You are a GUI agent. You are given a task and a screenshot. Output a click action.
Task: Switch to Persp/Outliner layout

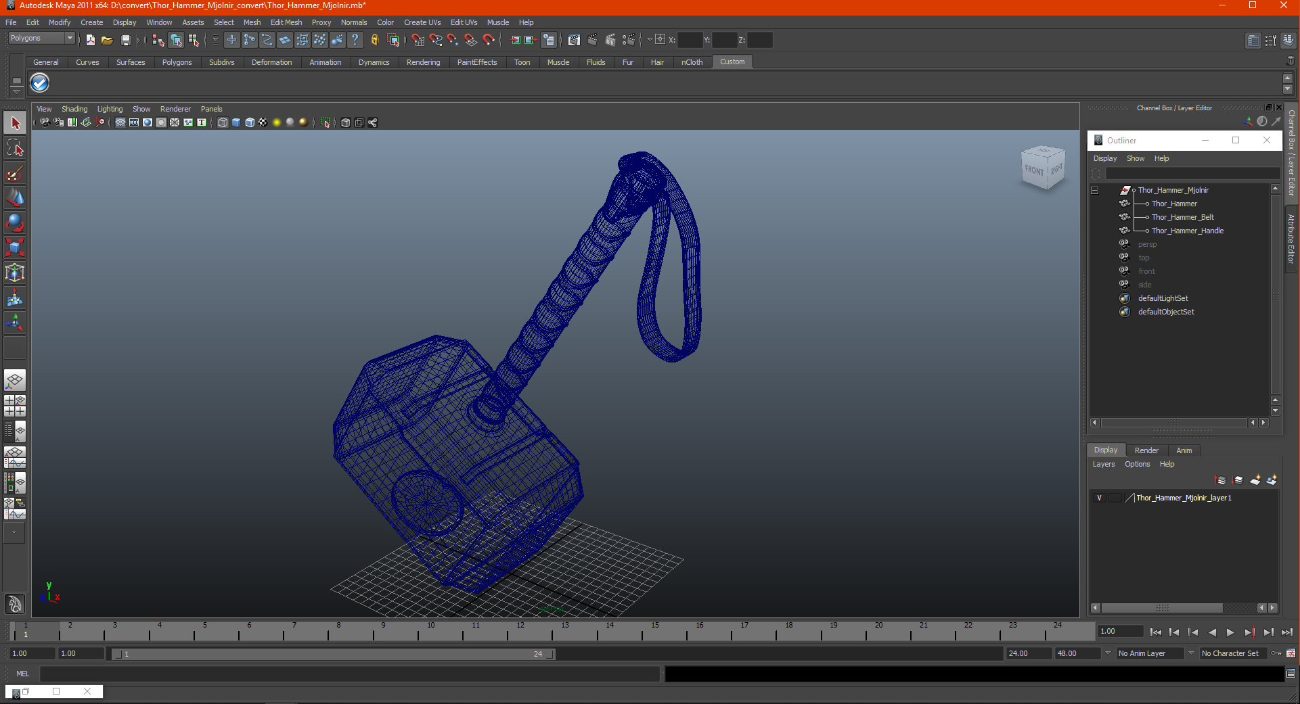pyautogui.click(x=15, y=431)
